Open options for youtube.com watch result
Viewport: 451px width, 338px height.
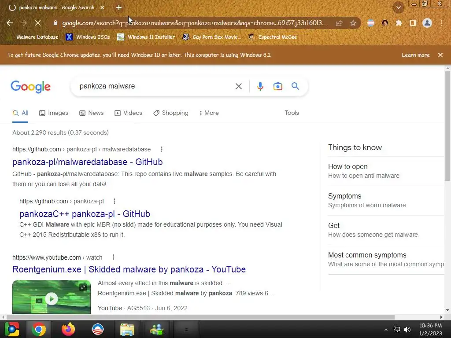click(x=114, y=257)
